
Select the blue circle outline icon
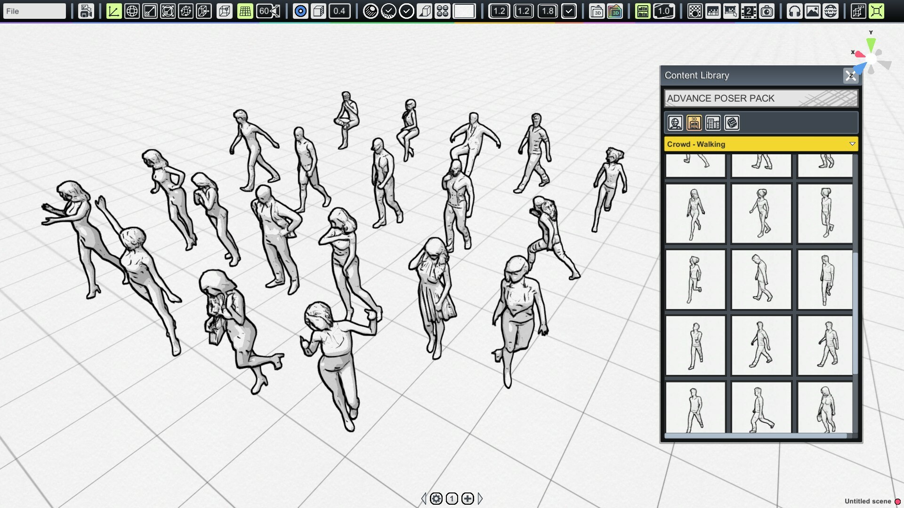pos(300,11)
